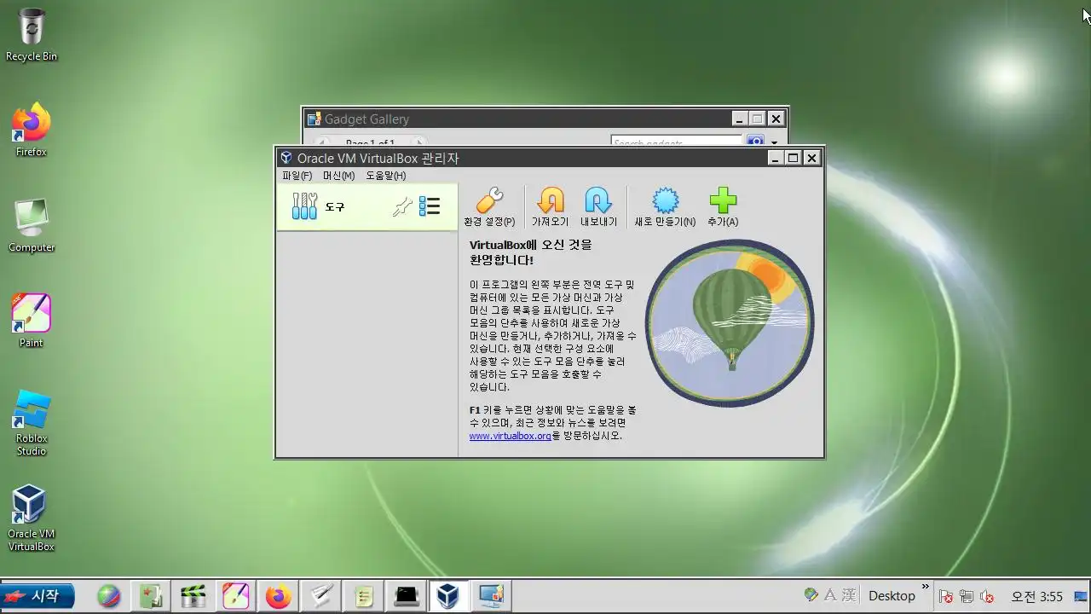Click the pin icon beside 도구
Image resolution: width=1091 pixels, height=614 pixels.
click(x=402, y=206)
